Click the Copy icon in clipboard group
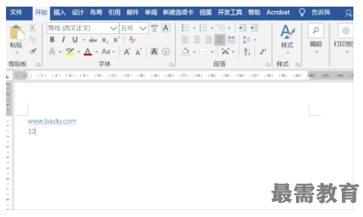This screenshot has width=363, height=217. (33, 40)
